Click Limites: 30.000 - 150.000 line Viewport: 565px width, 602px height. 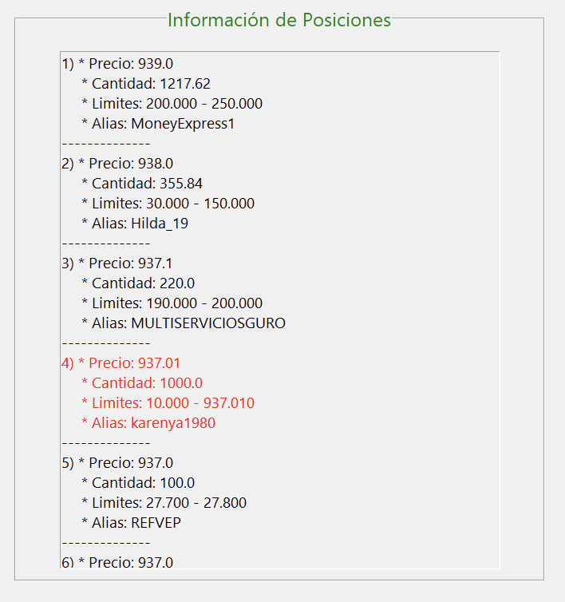tap(168, 204)
